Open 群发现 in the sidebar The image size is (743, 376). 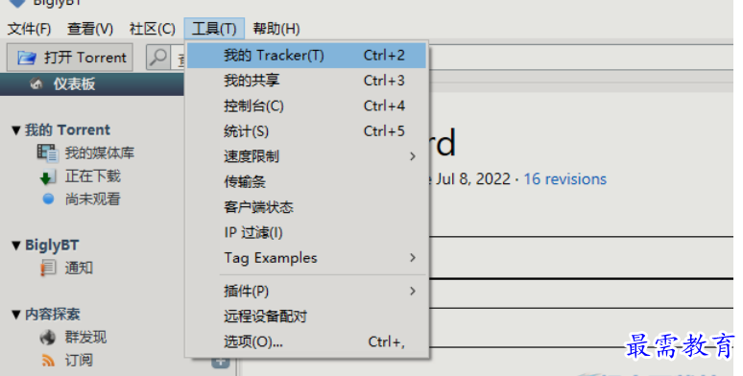pos(85,338)
